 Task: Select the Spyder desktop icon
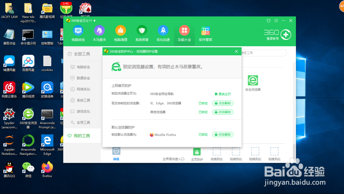tap(9, 118)
